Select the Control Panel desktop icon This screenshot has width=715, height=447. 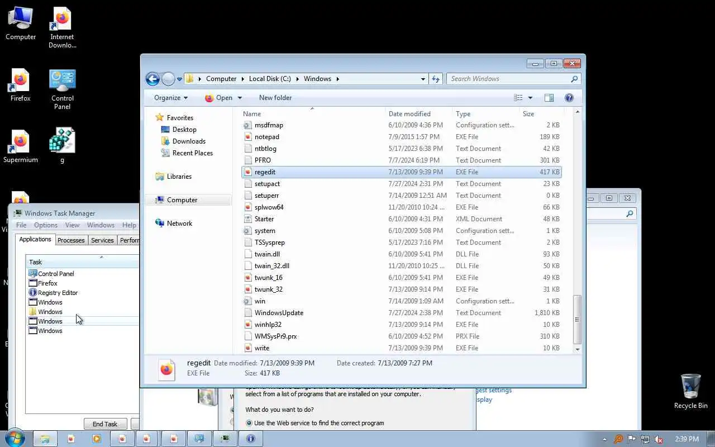tap(63, 89)
